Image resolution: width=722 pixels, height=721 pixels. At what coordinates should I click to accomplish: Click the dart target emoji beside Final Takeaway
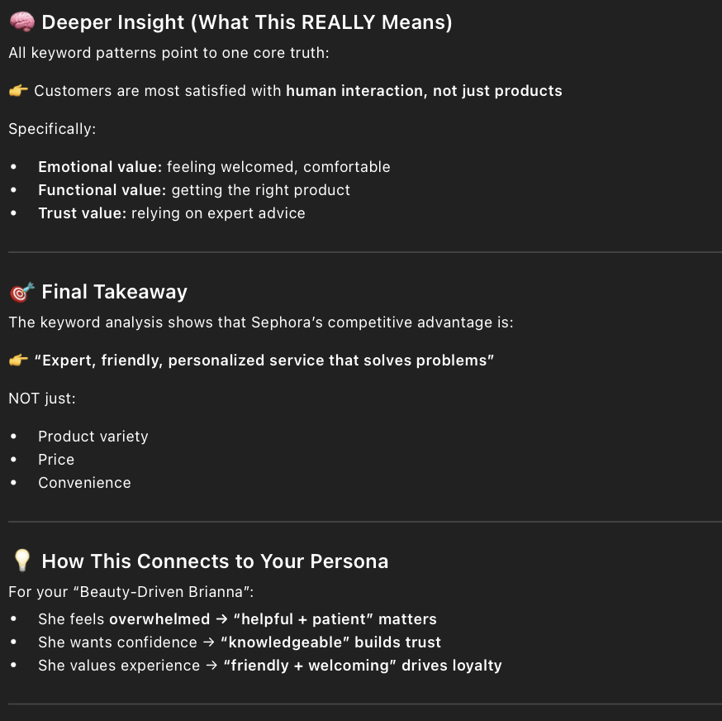coord(21,292)
